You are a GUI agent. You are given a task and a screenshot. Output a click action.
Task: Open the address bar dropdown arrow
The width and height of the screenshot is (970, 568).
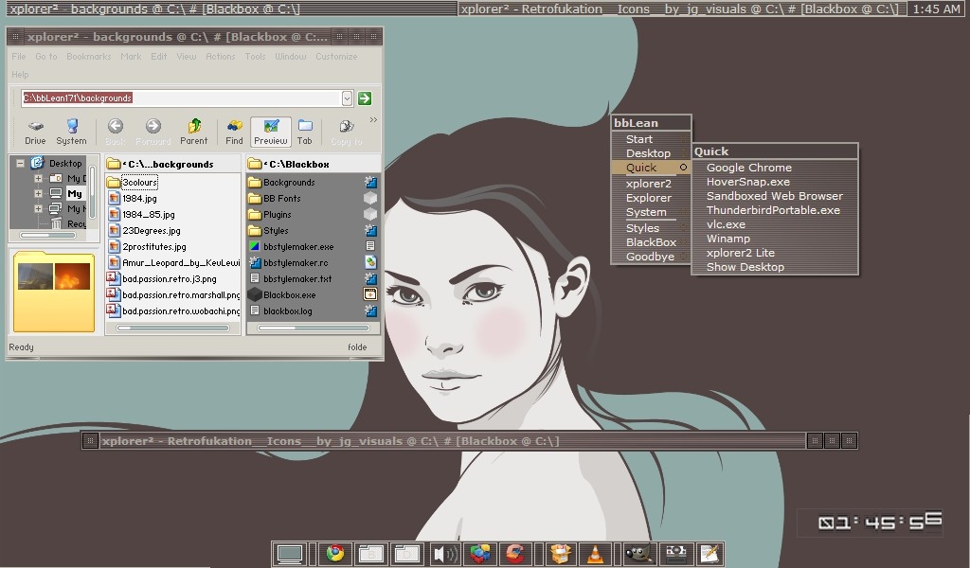(347, 98)
